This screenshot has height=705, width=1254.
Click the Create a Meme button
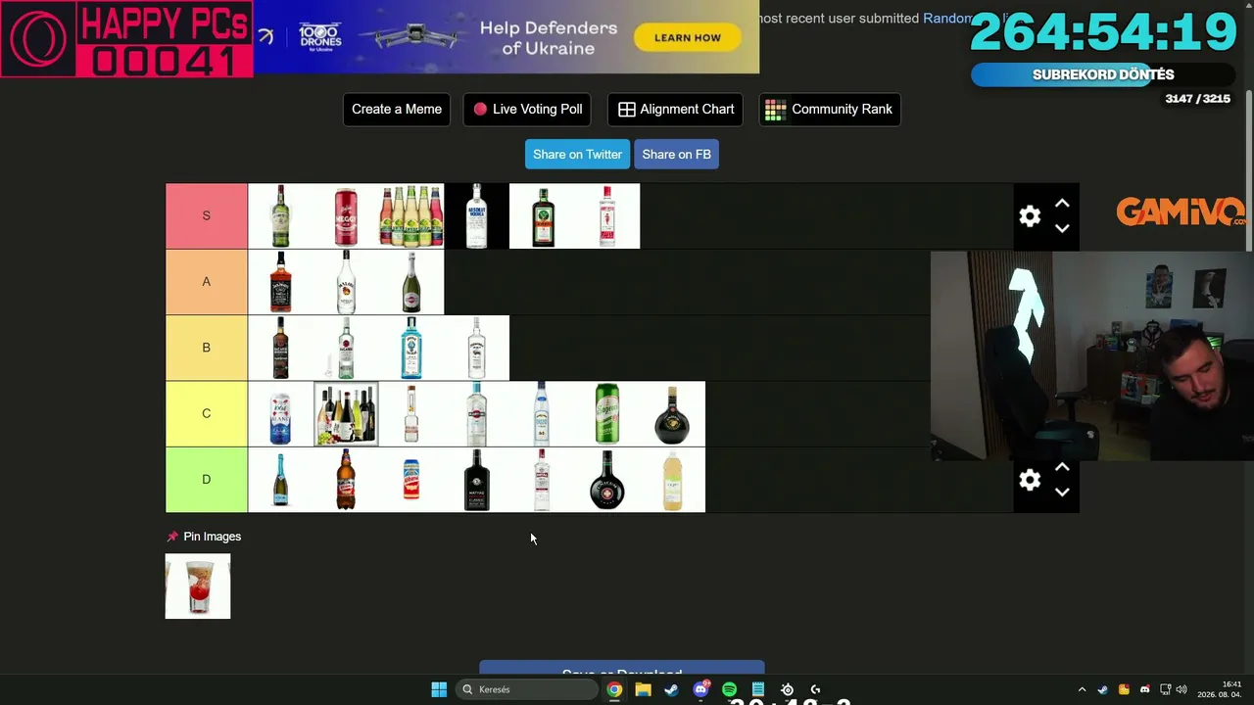(x=397, y=110)
